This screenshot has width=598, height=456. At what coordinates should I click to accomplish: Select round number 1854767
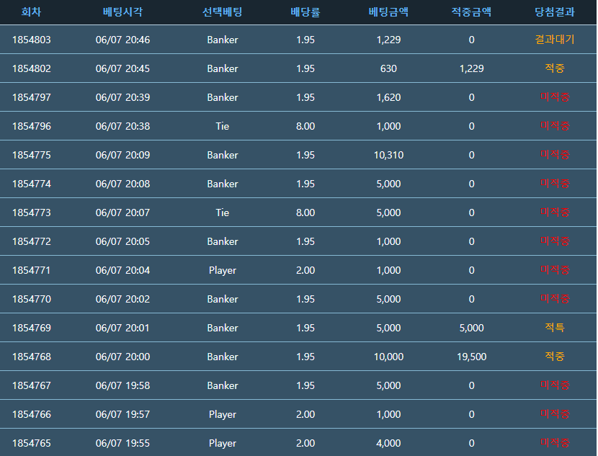click(31, 386)
